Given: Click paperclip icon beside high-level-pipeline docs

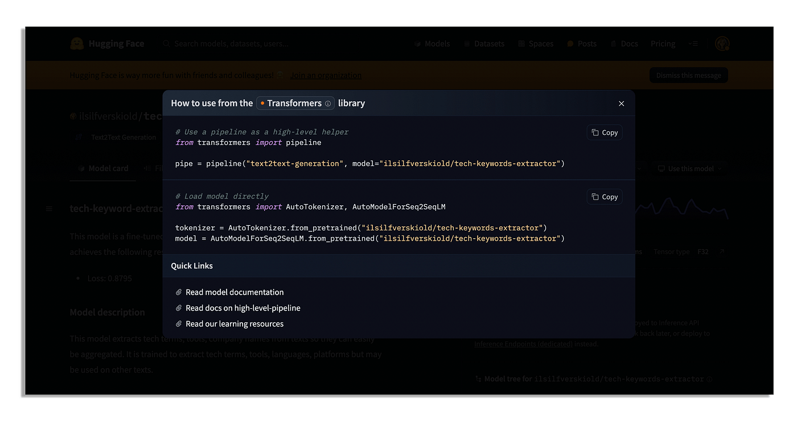Looking at the screenshot, I should click(179, 308).
